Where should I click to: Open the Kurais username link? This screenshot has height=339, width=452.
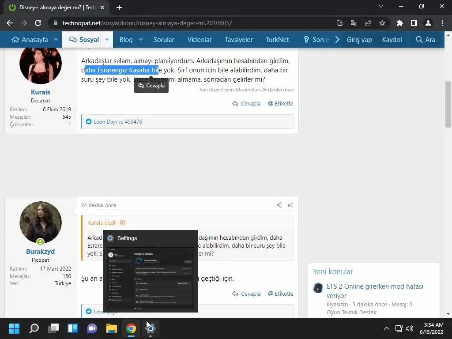(x=40, y=92)
